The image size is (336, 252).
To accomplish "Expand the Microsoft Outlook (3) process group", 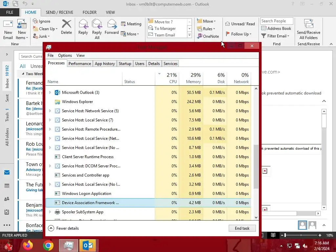I will coord(50,92).
